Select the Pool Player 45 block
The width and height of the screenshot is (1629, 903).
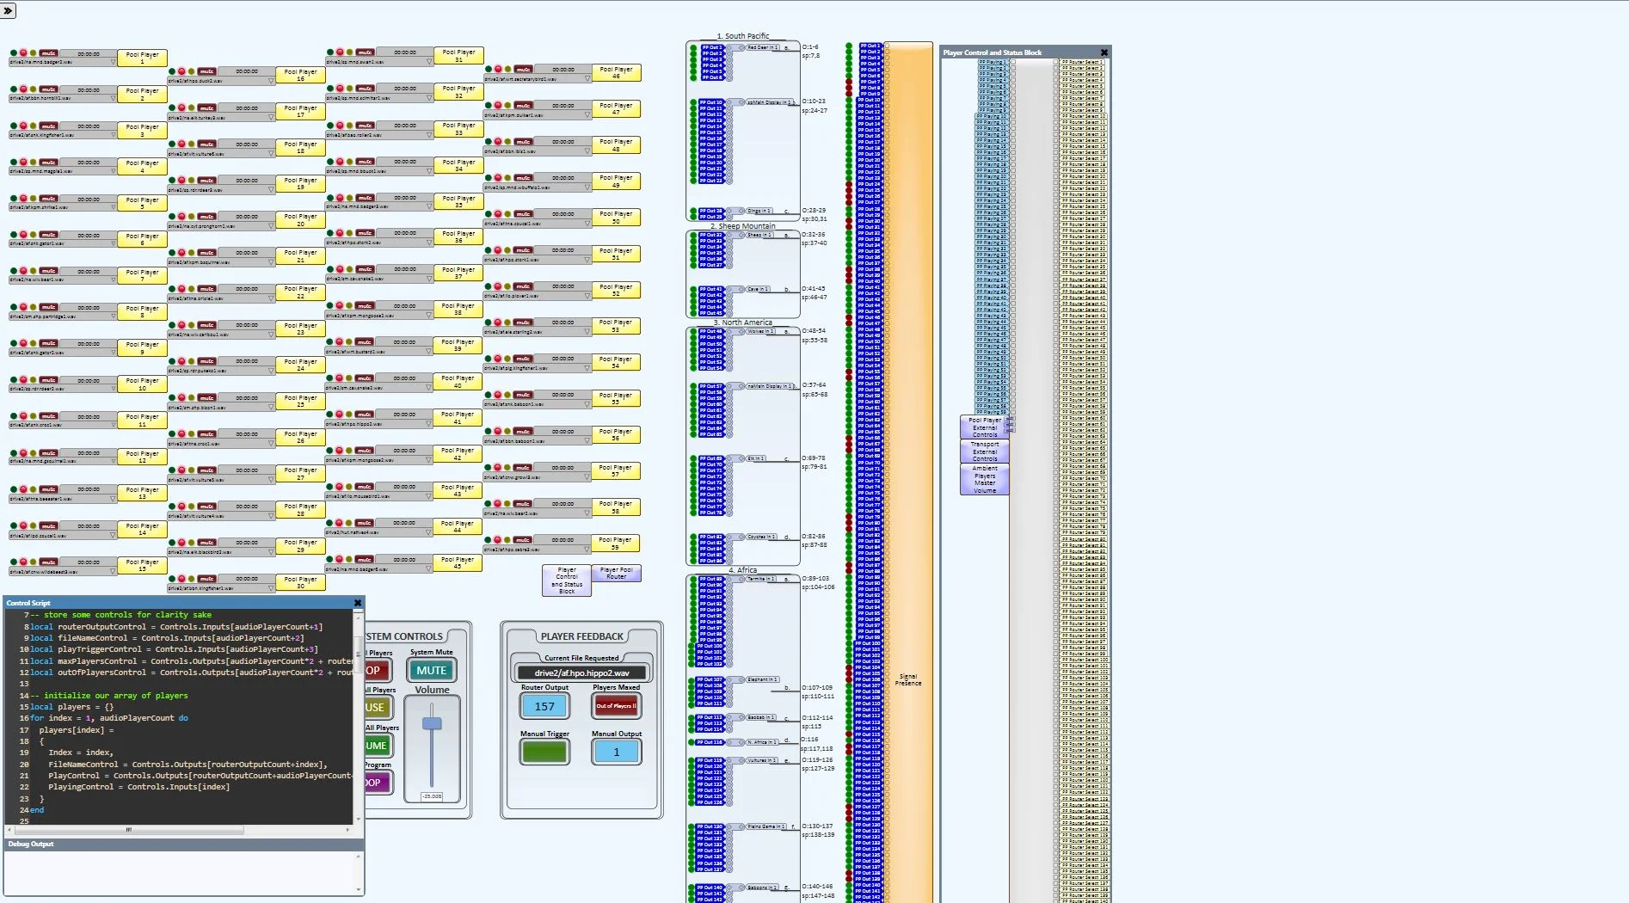click(x=458, y=562)
